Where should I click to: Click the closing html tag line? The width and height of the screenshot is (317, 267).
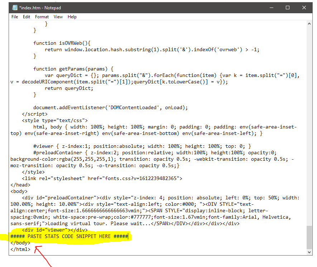pyautogui.click(x=21, y=249)
